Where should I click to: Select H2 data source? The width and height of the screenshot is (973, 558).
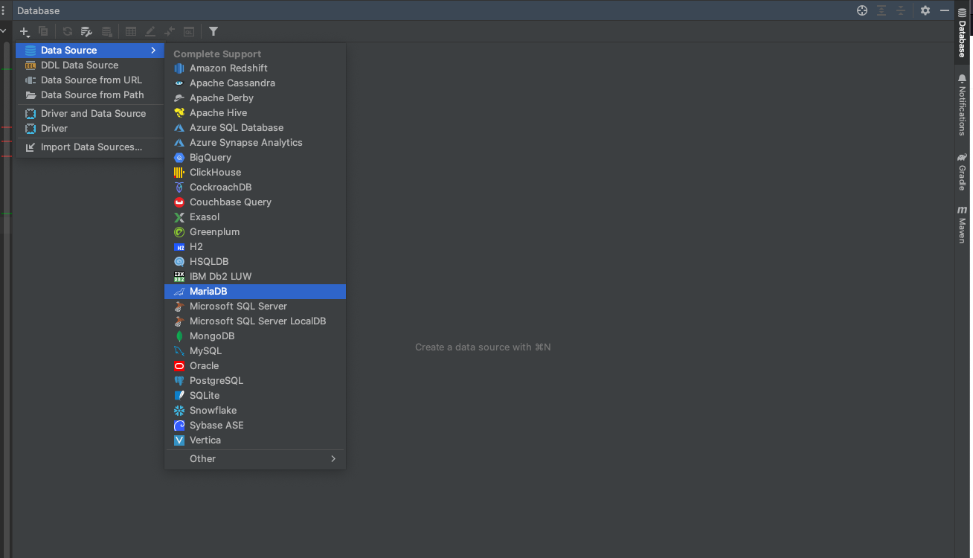point(255,247)
